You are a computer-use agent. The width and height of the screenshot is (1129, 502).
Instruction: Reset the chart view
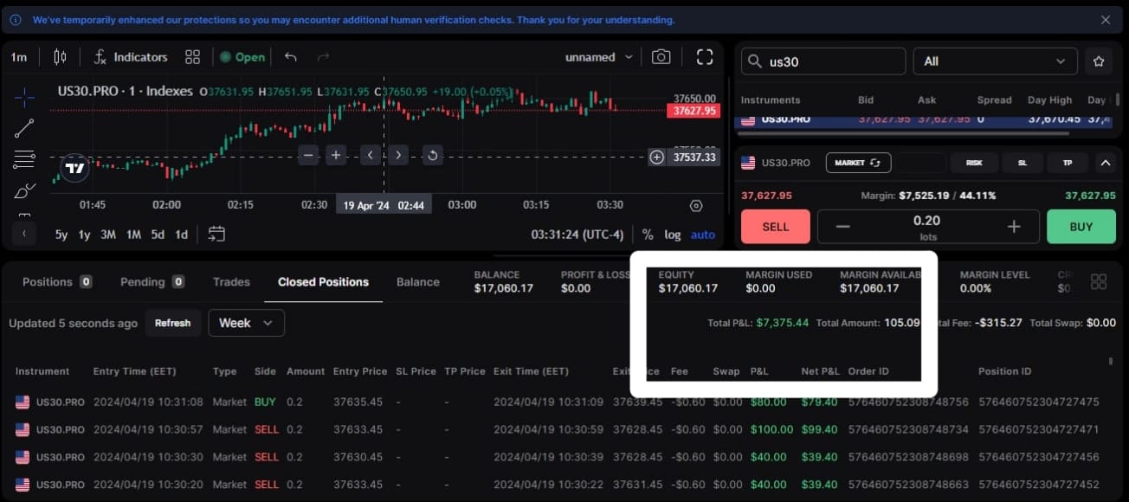pos(432,155)
